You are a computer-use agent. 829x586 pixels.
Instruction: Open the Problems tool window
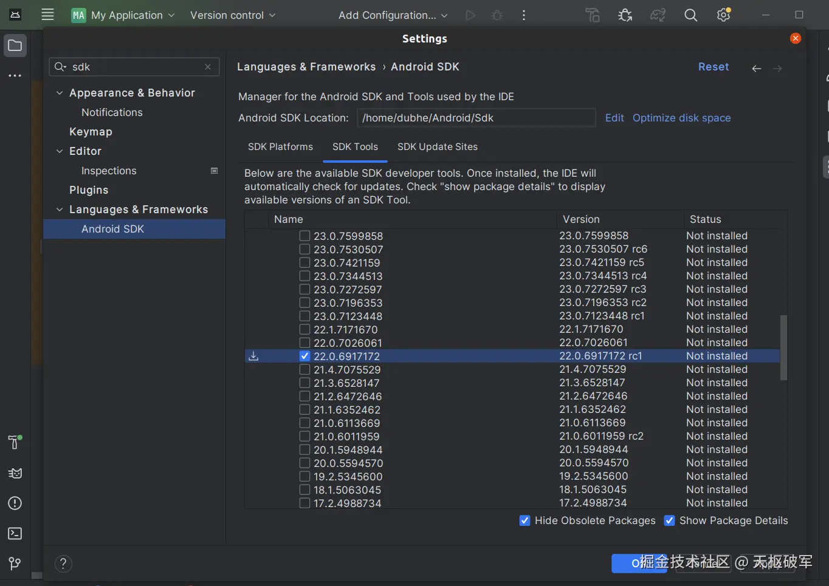point(15,503)
